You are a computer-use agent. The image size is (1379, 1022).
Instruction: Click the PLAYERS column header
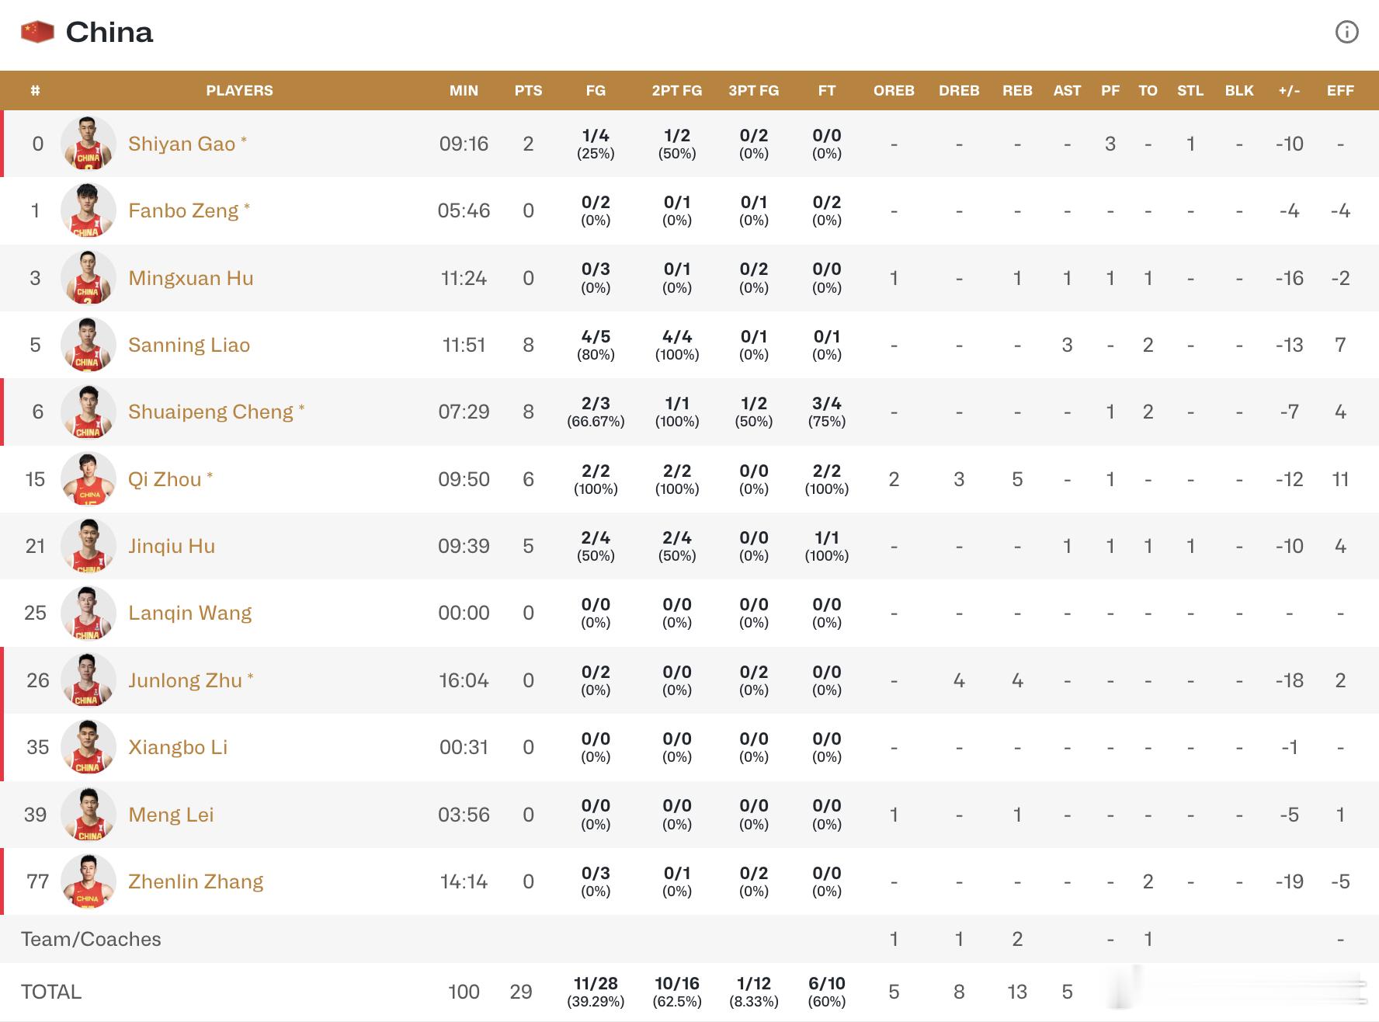coord(239,91)
